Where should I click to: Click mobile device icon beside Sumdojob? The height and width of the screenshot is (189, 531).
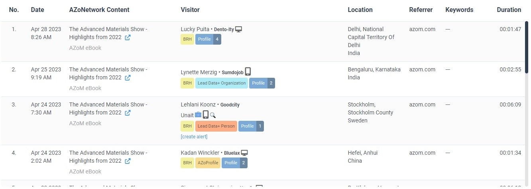[x=248, y=71]
